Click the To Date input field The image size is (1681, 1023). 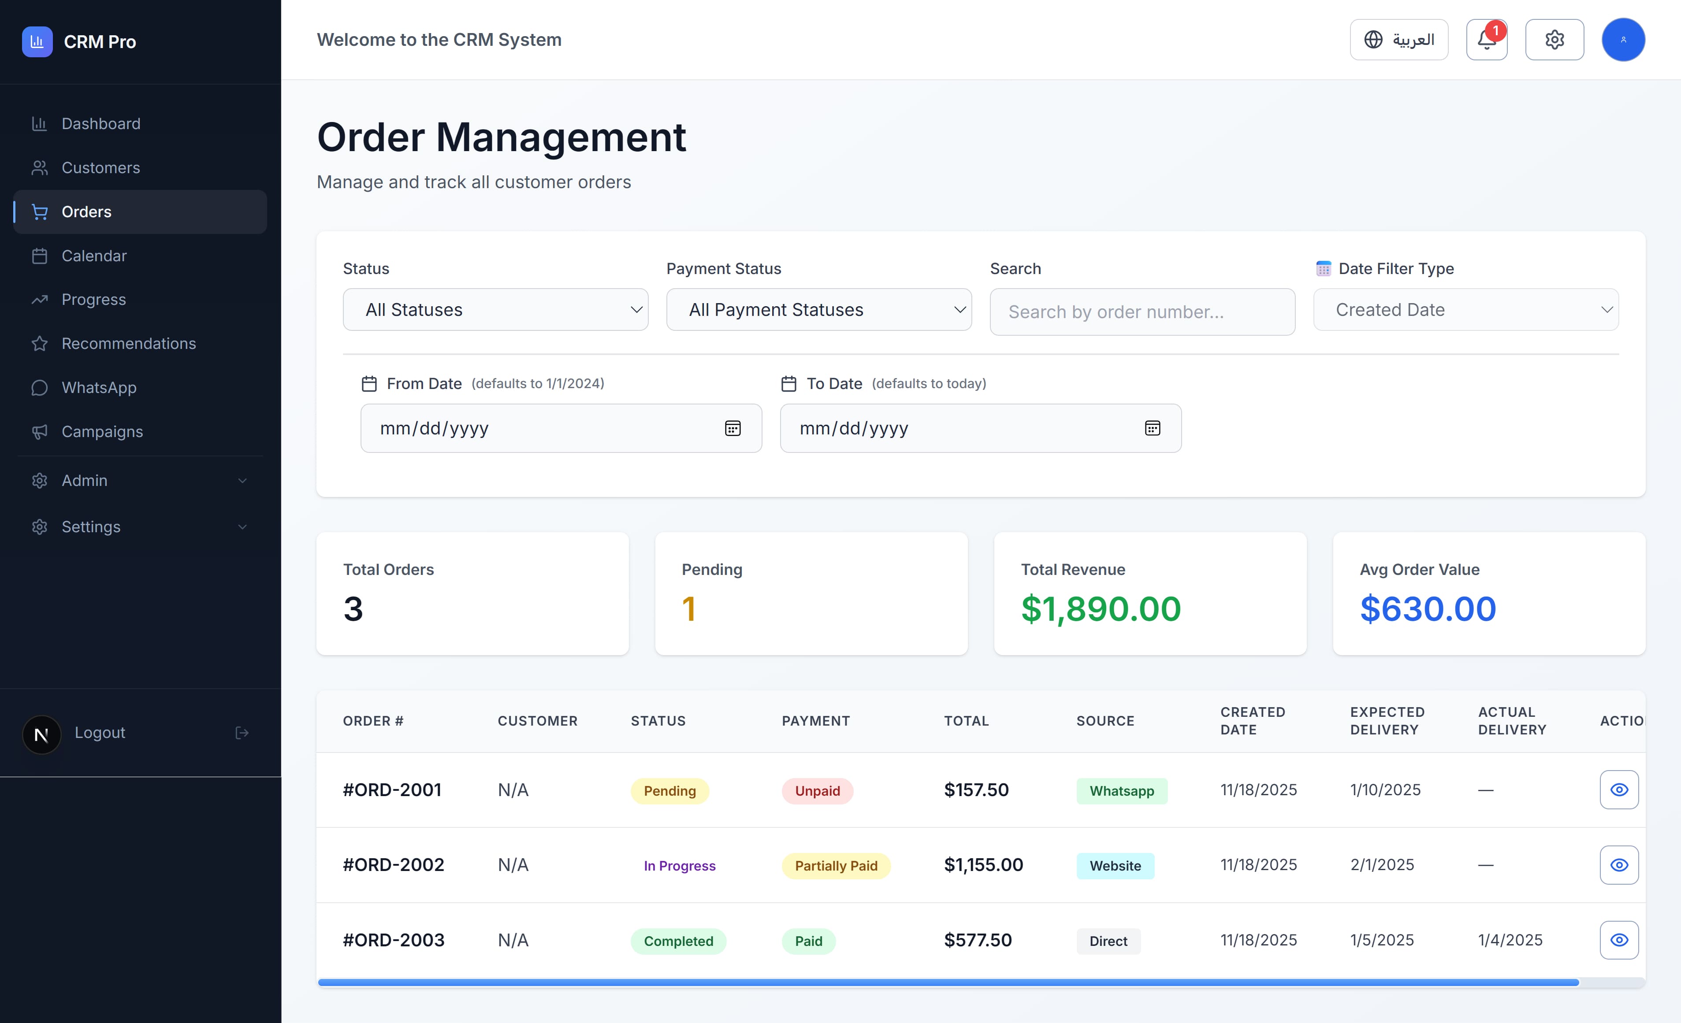pyautogui.click(x=980, y=428)
